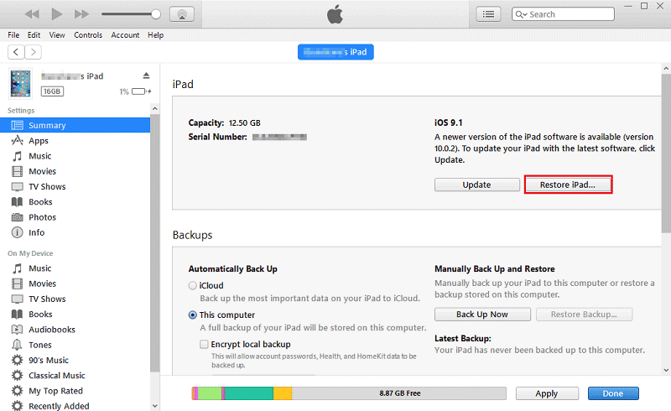This screenshot has height=411, width=671.
Task: Click the blue iPad device tab
Action: (x=335, y=52)
